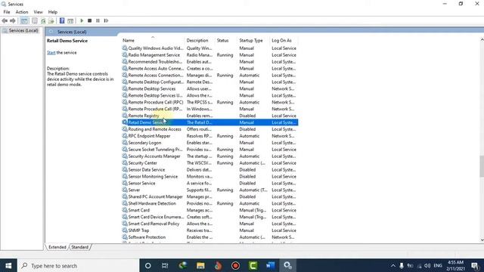The height and width of the screenshot is (272, 484).
Task: Open Word from taskbar
Action: point(271,265)
